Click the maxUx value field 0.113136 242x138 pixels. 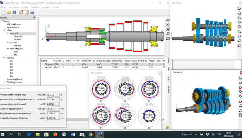point(53,118)
